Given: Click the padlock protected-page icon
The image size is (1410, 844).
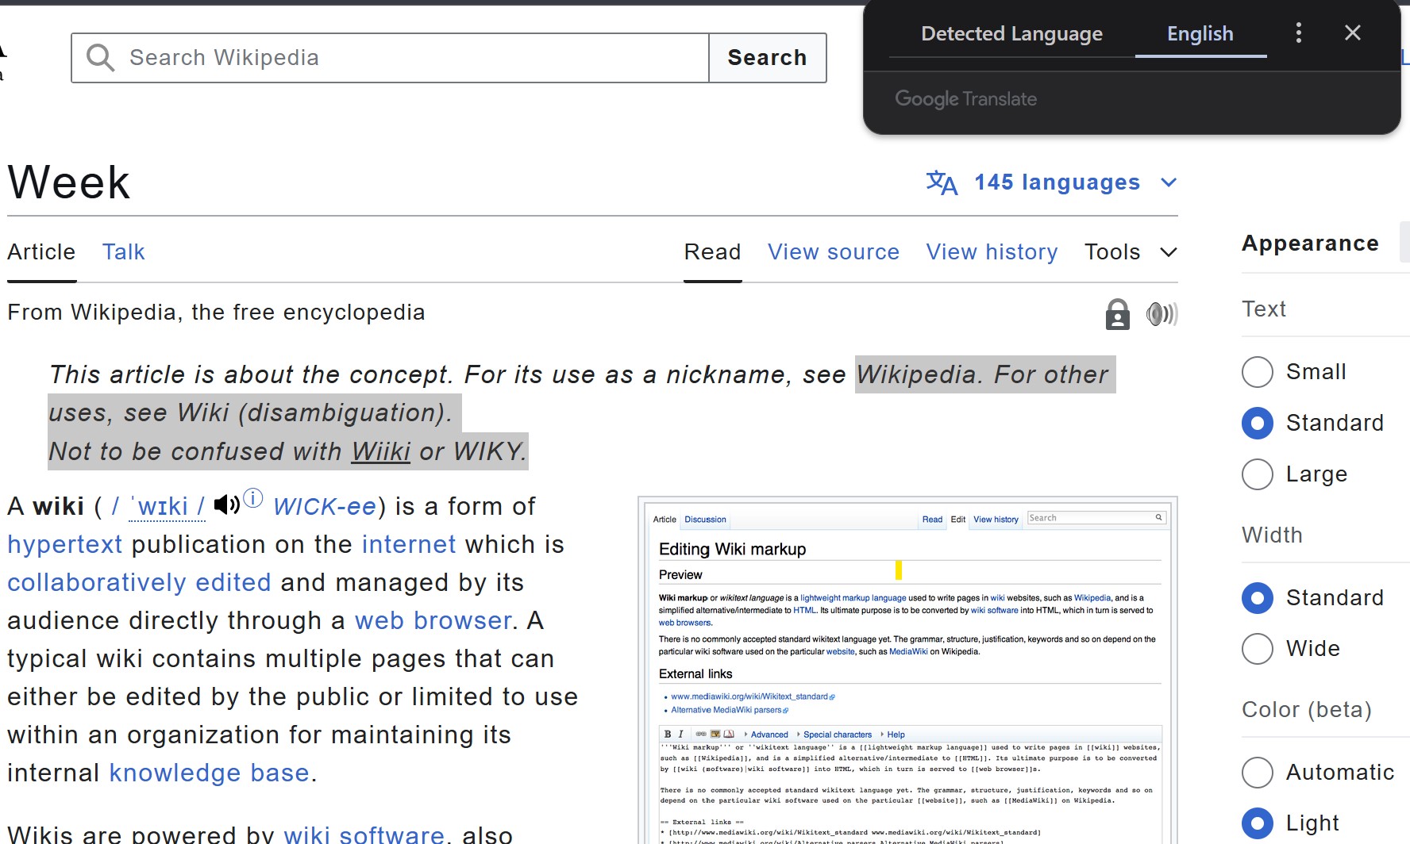Looking at the screenshot, I should coord(1117,314).
